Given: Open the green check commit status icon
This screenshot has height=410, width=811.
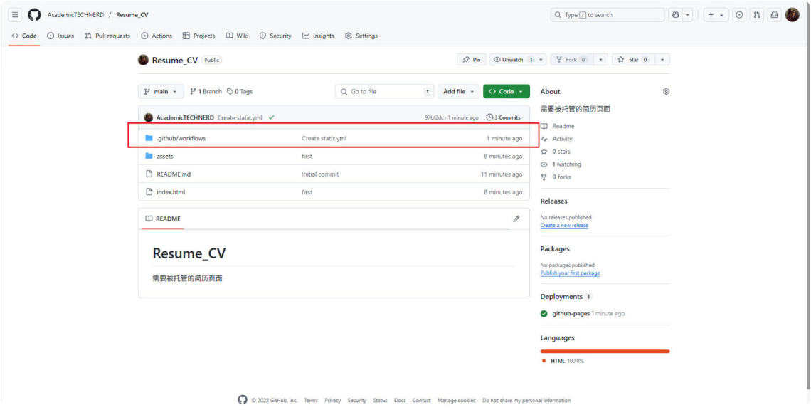Looking at the screenshot, I should pyautogui.click(x=271, y=117).
